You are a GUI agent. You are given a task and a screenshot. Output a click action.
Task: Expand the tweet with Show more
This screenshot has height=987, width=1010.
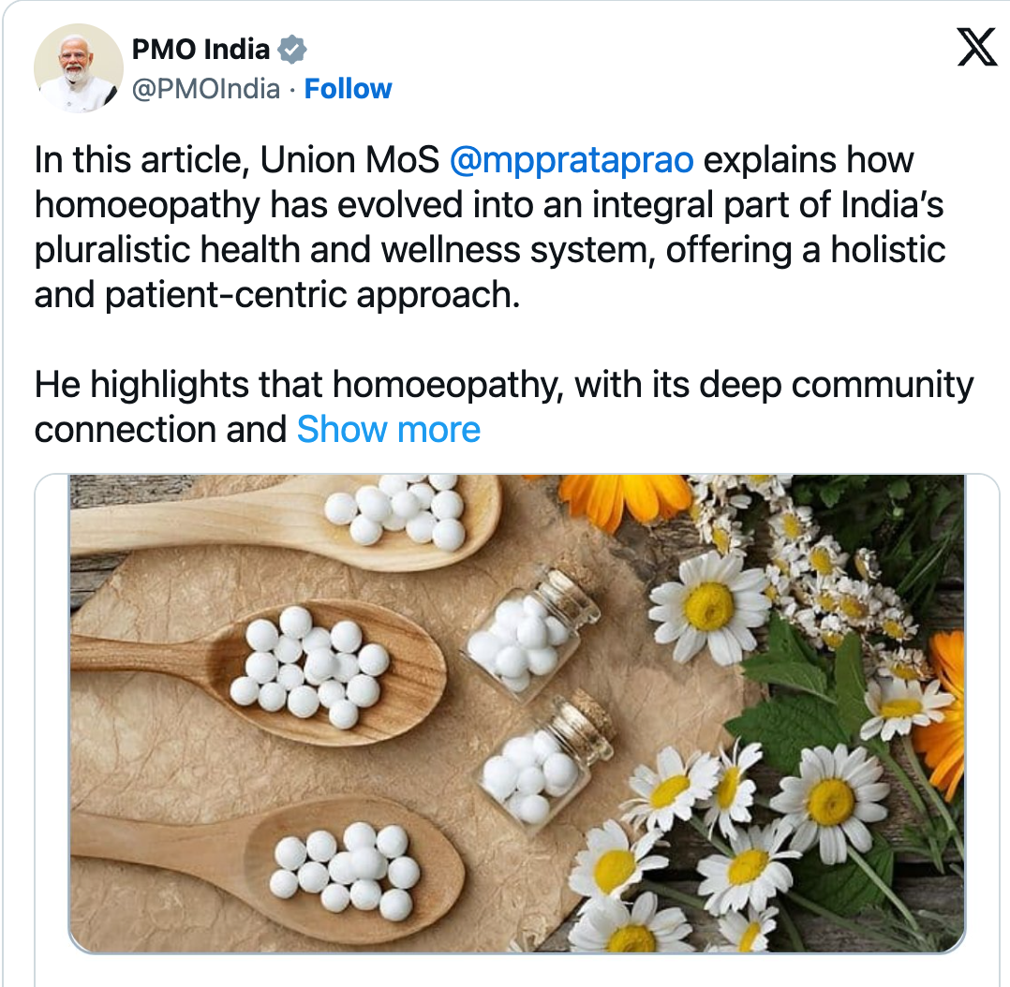(x=389, y=430)
